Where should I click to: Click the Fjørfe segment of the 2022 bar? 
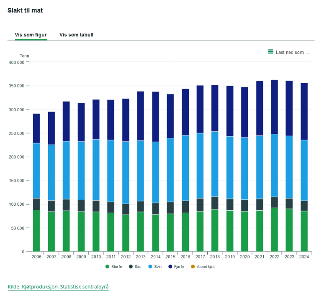point(274,107)
